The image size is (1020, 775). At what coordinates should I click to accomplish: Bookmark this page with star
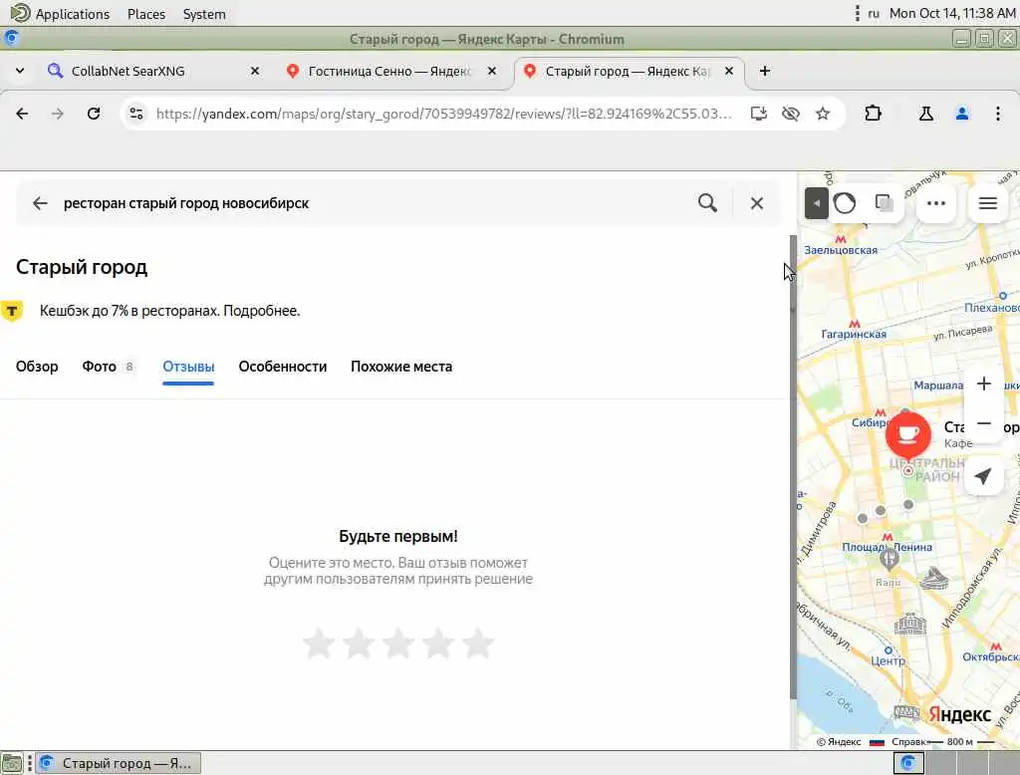point(823,114)
